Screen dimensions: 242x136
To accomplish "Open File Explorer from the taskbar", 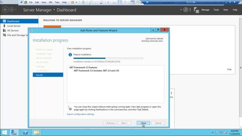I will [37, 133].
